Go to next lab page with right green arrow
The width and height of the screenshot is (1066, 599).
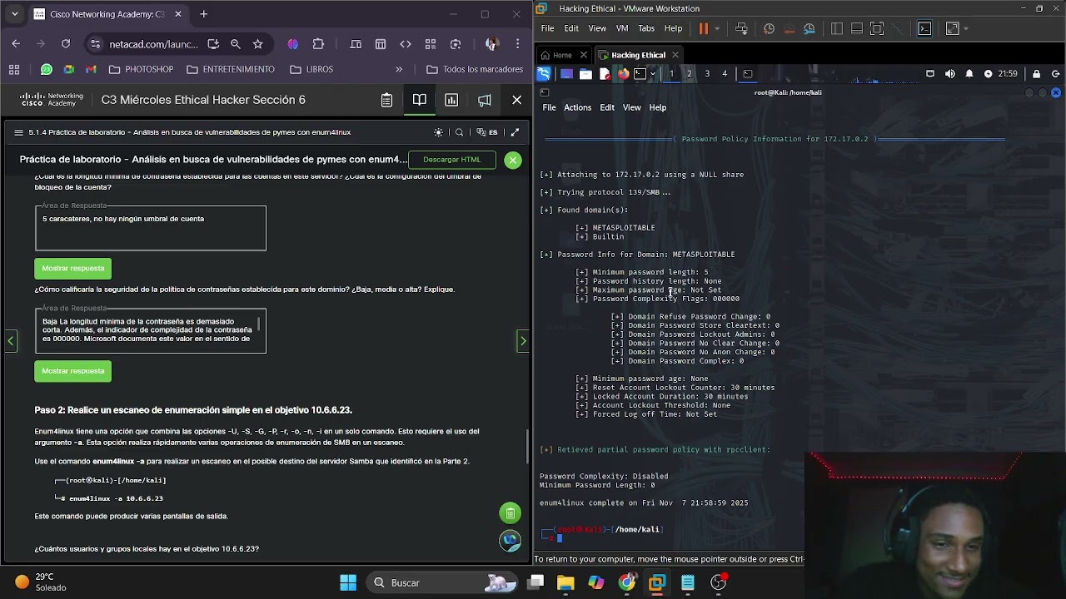coord(523,340)
